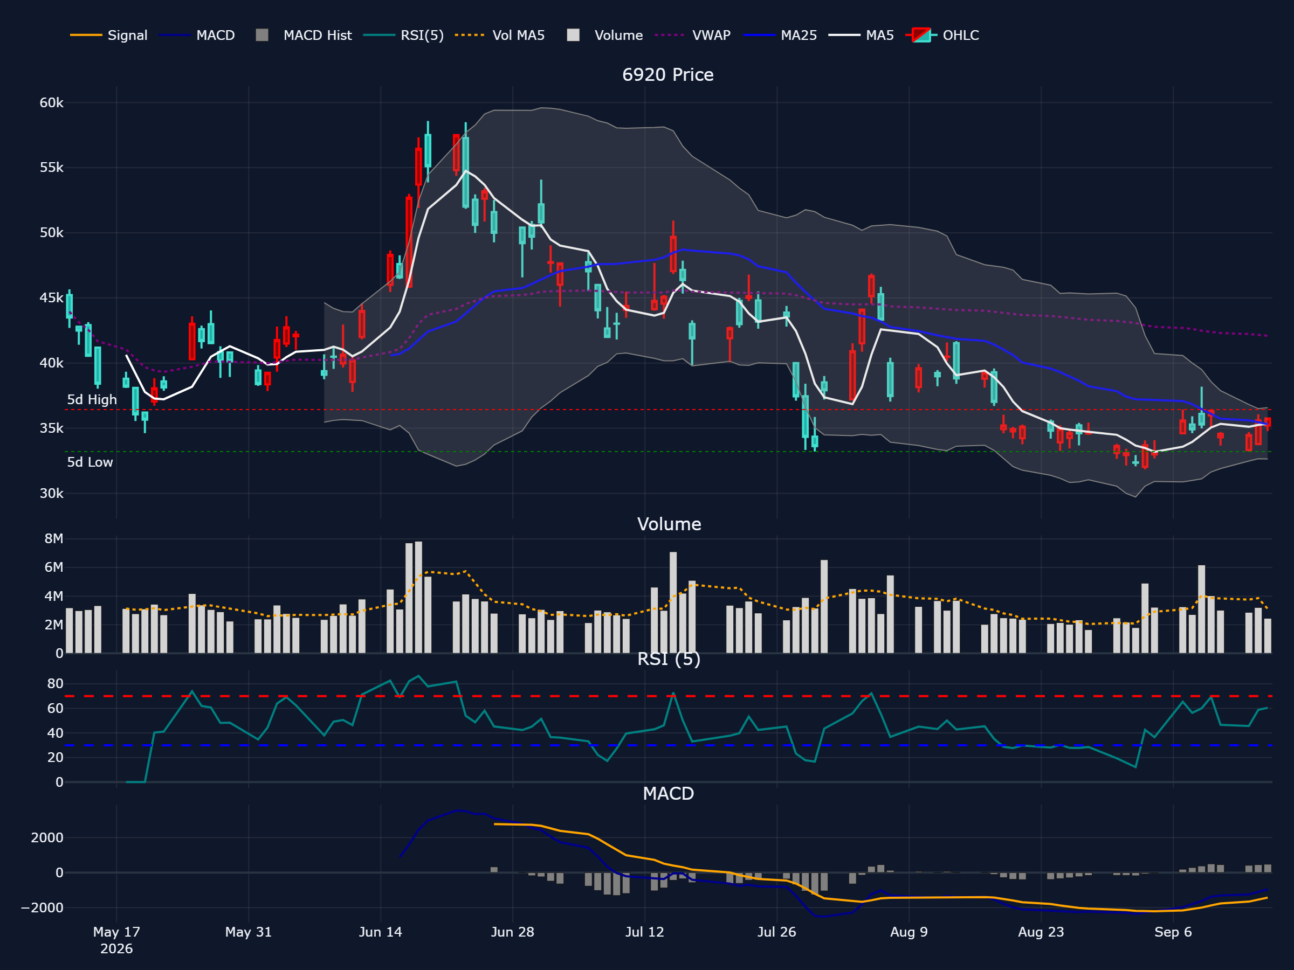Image resolution: width=1294 pixels, height=970 pixels.
Task: Select the 55k price axis label
Action: (51, 168)
